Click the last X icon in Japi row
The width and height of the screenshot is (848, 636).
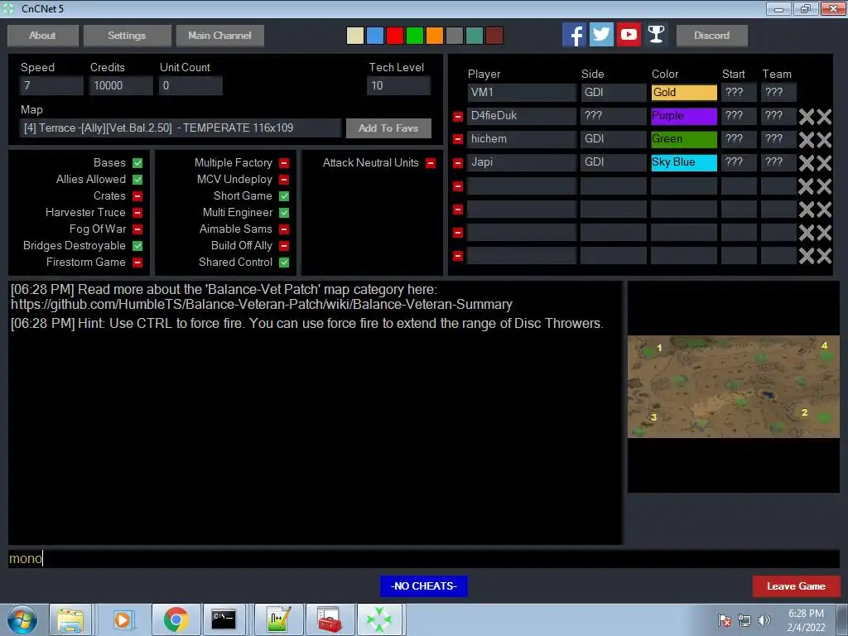824,163
